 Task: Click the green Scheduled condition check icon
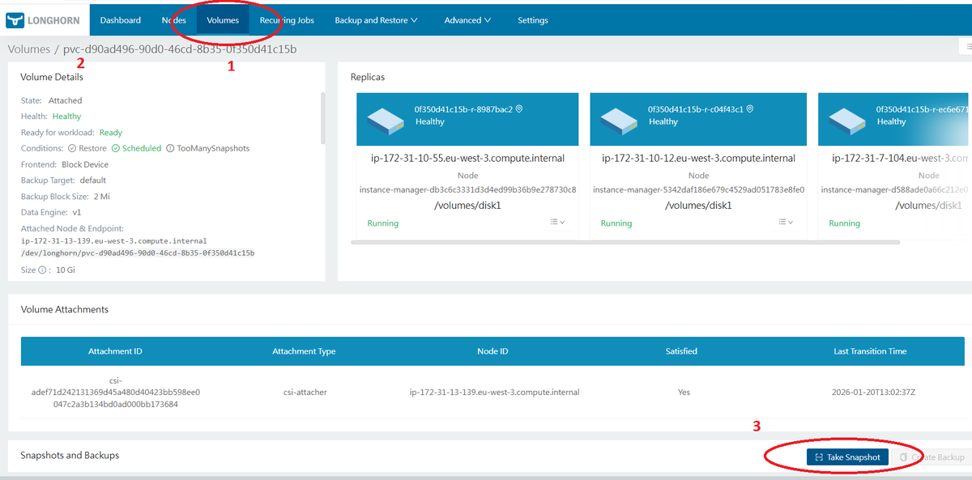(116, 149)
